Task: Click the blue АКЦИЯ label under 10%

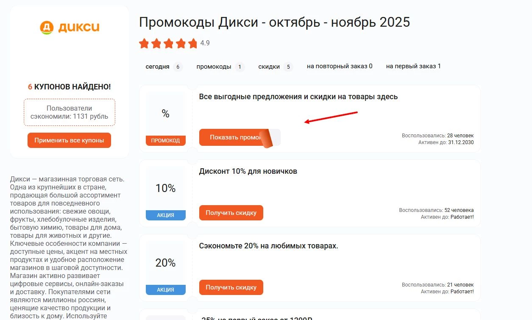Action: pyautogui.click(x=165, y=215)
